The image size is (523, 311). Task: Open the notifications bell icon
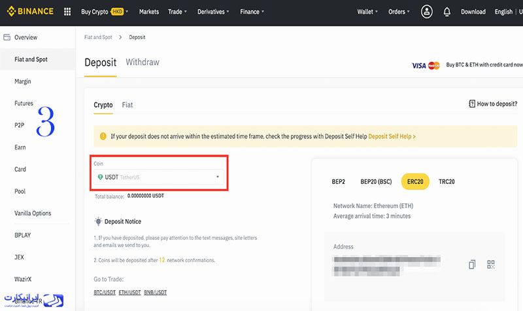(x=447, y=12)
